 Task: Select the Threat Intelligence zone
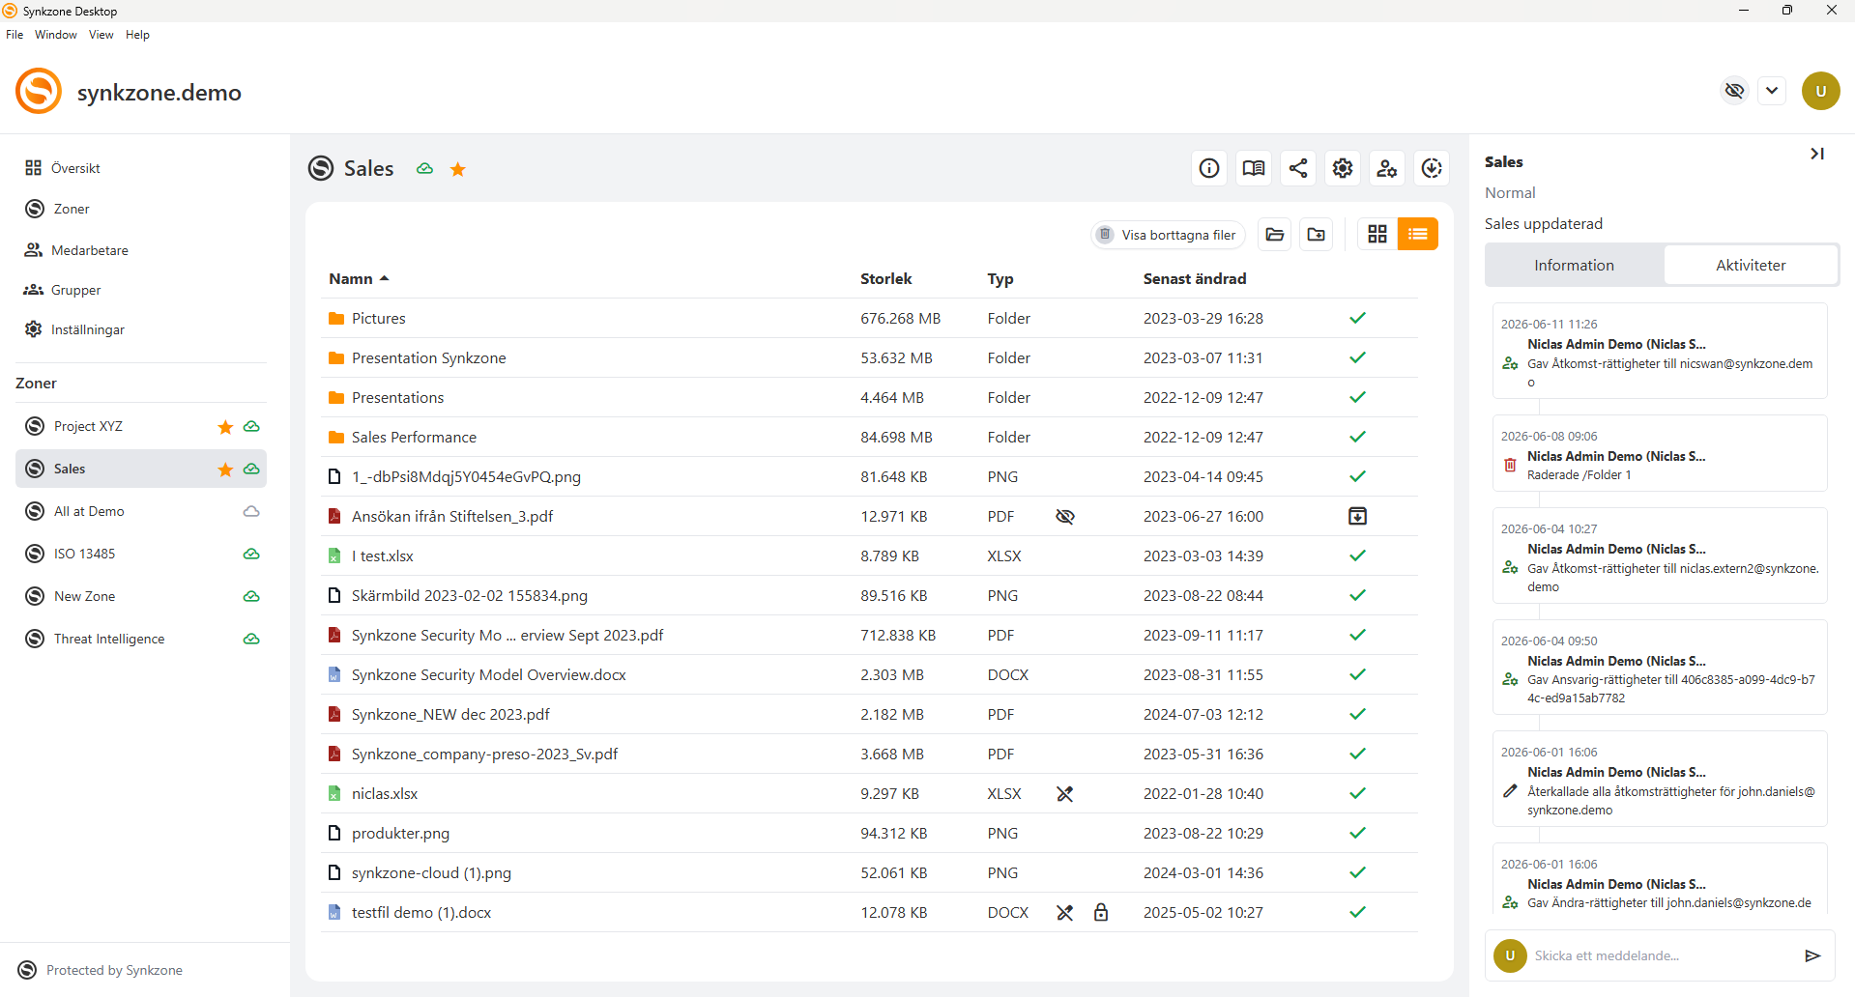141,639
